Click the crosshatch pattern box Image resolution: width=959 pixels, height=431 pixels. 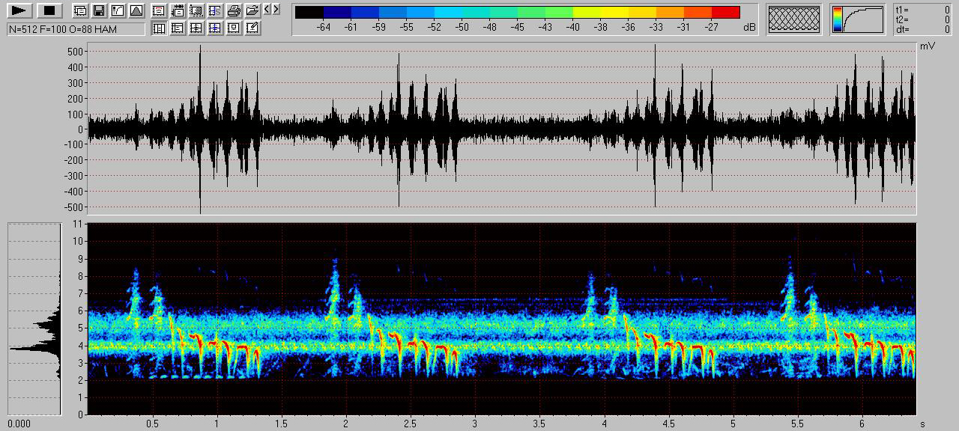795,19
